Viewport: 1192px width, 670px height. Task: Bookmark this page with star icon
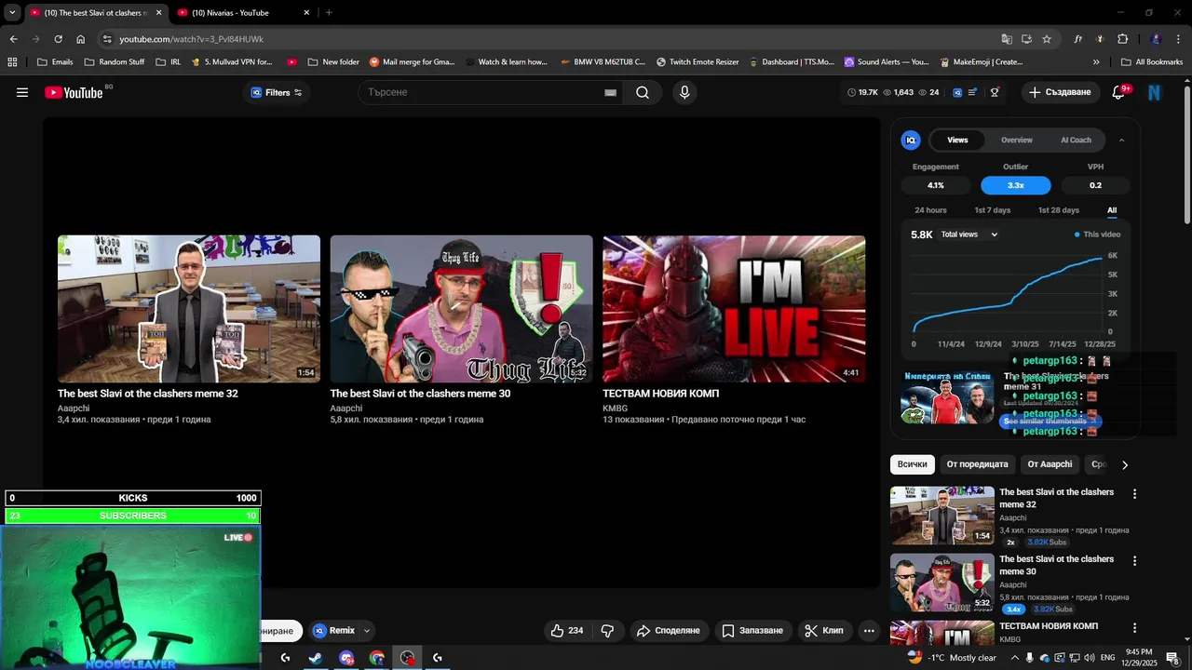pyautogui.click(x=1047, y=39)
